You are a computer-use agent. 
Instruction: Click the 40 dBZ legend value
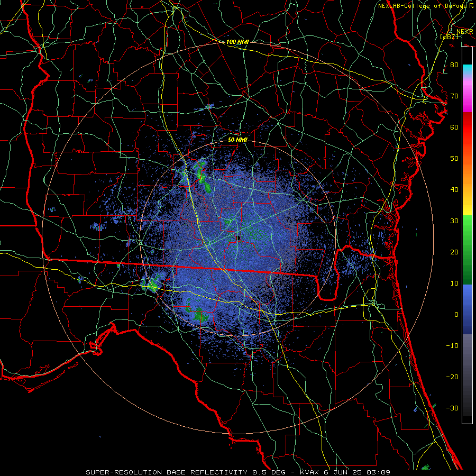tap(454, 190)
